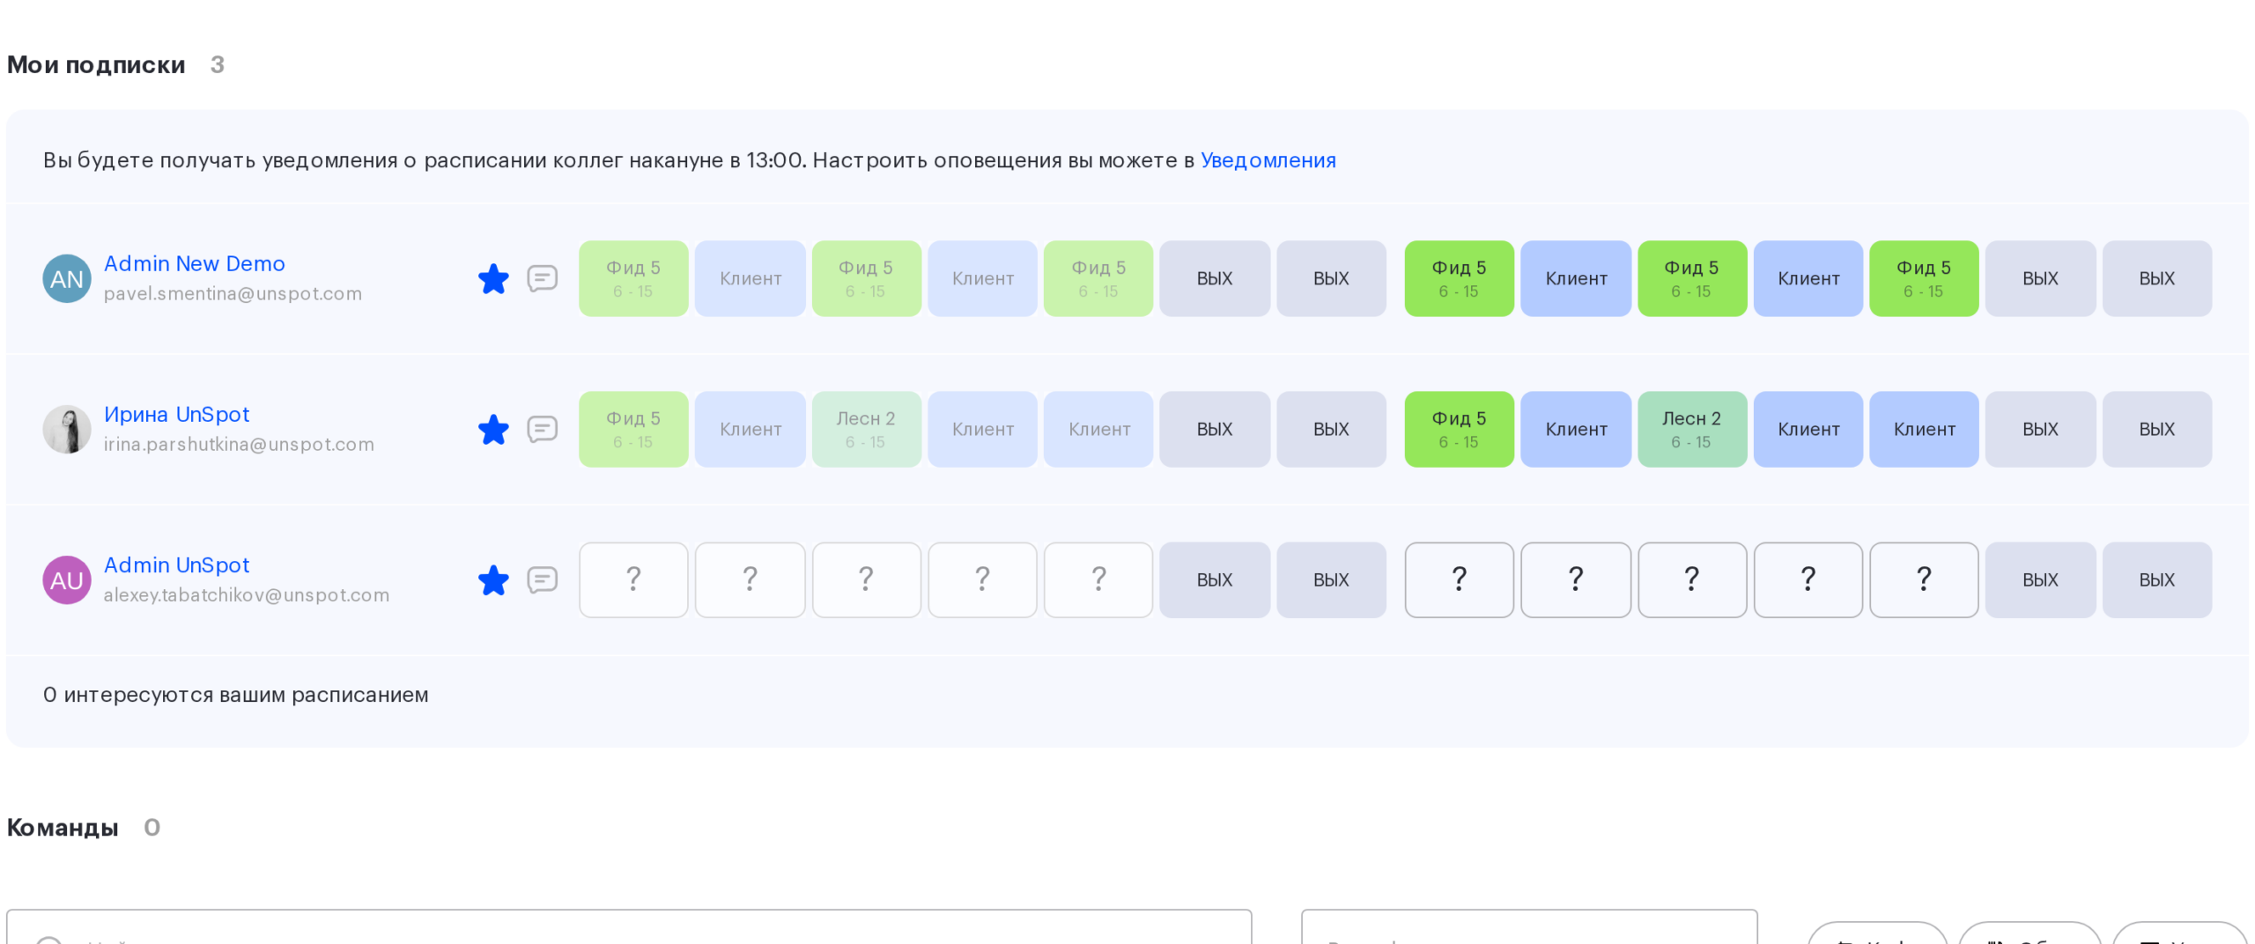The height and width of the screenshot is (944, 2255).
Task: Click faded Лесн 2 cell in Ирина's row
Action: click(x=866, y=429)
